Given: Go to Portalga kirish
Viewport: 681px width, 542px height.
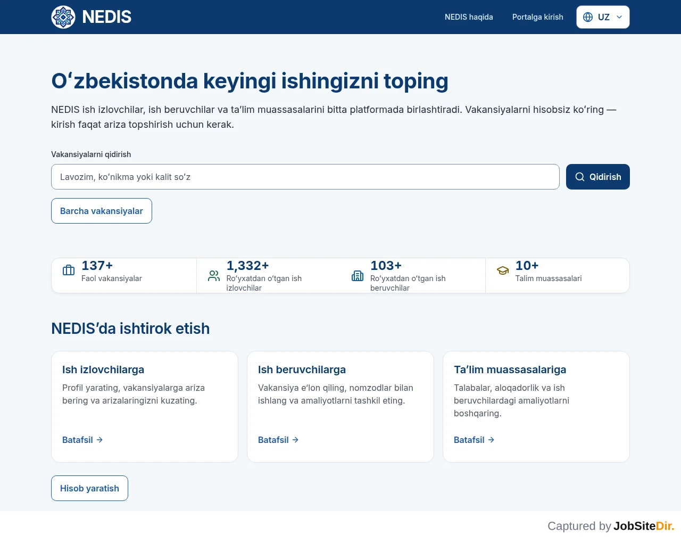Looking at the screenshot, I should pyautogui.click(x=537, y=17).
